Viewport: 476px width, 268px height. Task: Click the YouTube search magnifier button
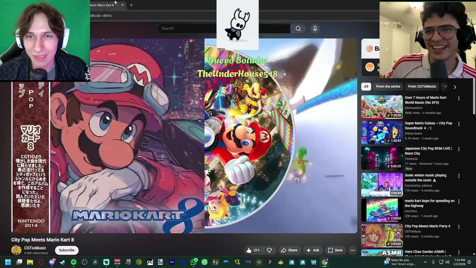click(298, 28)
